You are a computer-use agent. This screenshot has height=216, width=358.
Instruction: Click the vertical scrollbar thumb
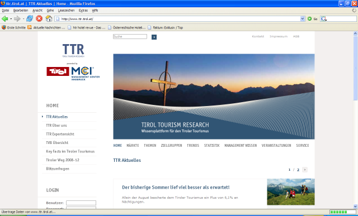pyautogui.click(x=355, y=68)
